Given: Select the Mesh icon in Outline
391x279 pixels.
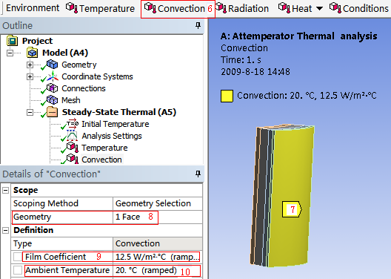Looking at the screenshot, I should click(x=52, y=100).
